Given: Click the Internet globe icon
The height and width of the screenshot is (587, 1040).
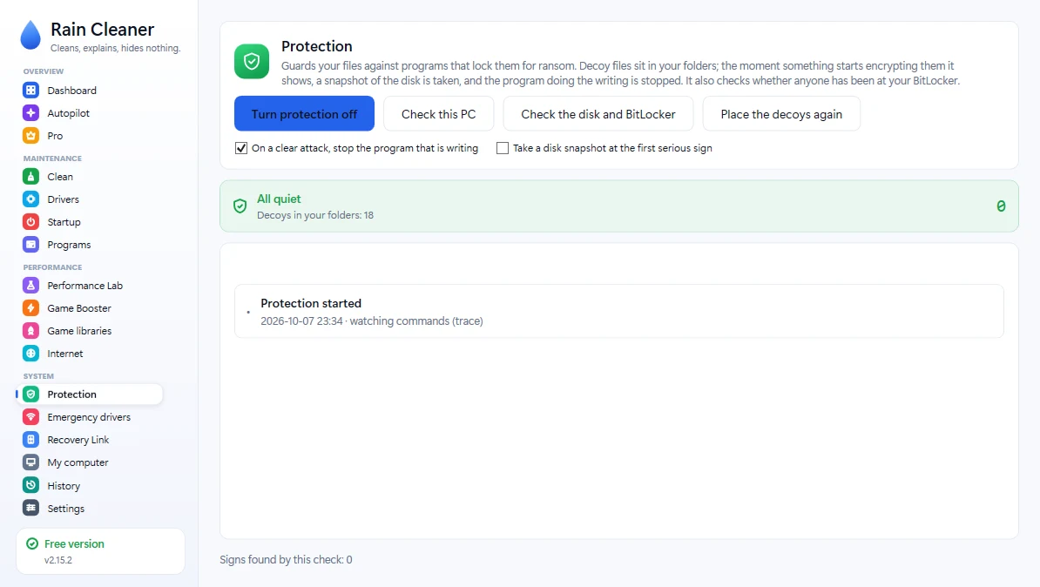Looking at the screenshot, I should [x=31, y=353].
